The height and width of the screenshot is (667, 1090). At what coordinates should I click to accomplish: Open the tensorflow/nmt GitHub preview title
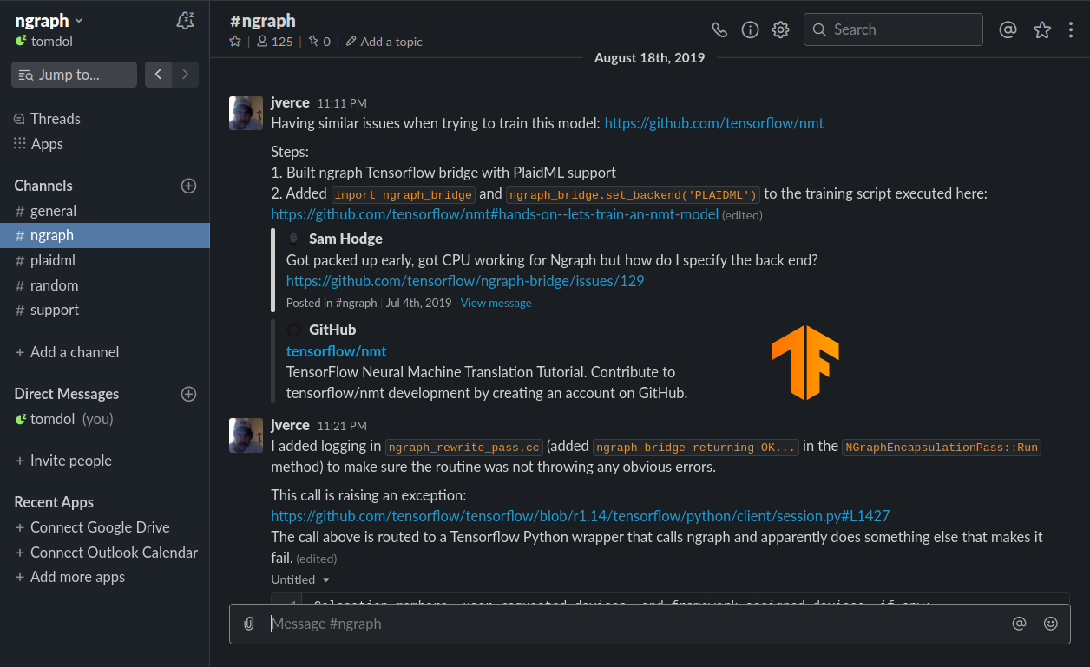337,351
